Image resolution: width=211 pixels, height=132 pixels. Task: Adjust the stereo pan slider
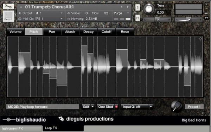pos(157,19)
